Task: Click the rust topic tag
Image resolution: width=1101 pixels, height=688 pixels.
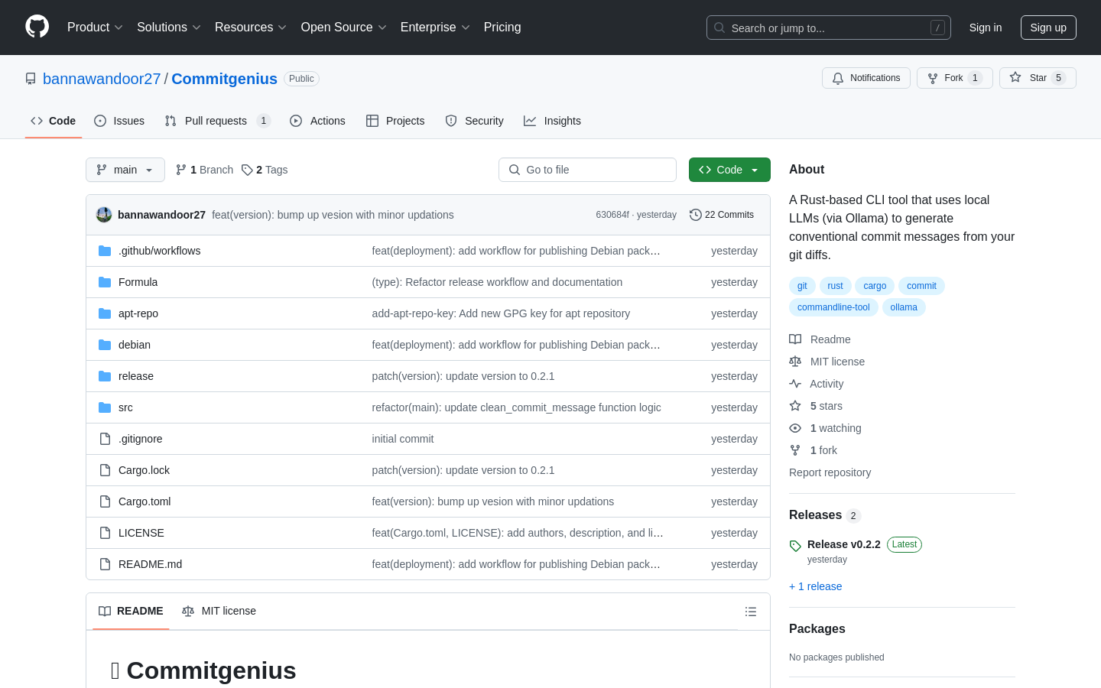Action: tap(835, 286)
